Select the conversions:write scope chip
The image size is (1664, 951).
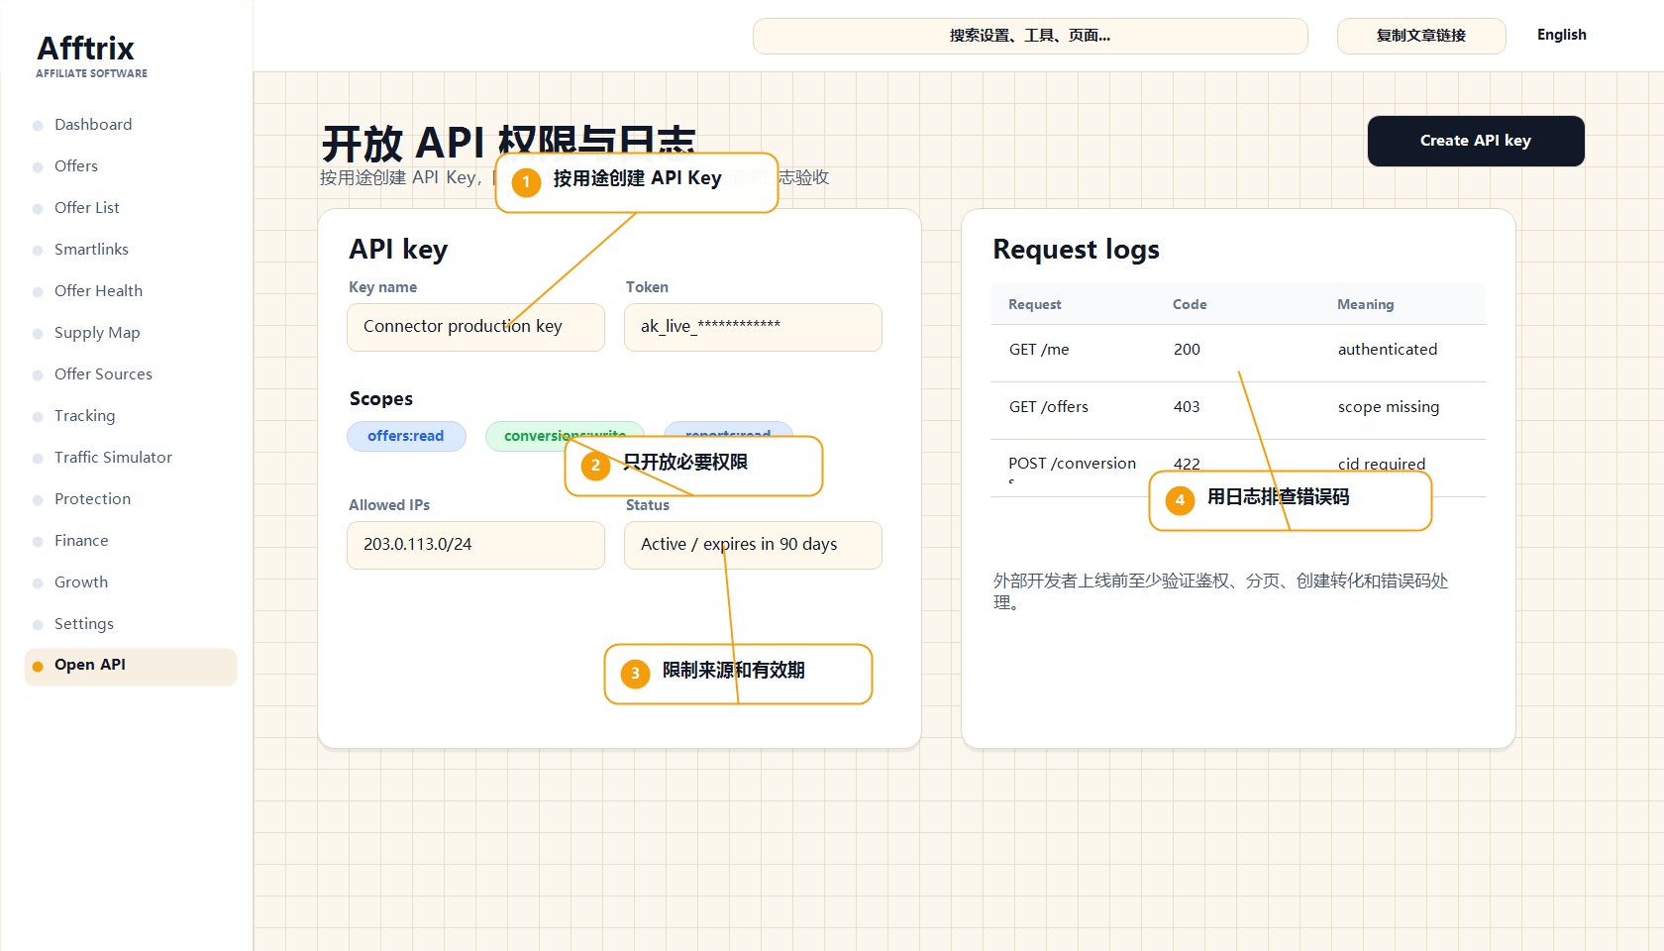coord(565,436)
